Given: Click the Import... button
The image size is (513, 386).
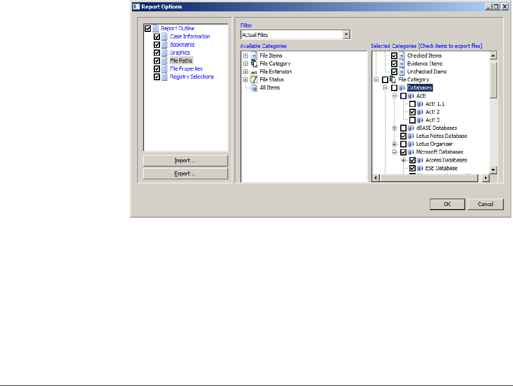Looking at the screenshot, I should pyautogui.click(x=185, y=161).
